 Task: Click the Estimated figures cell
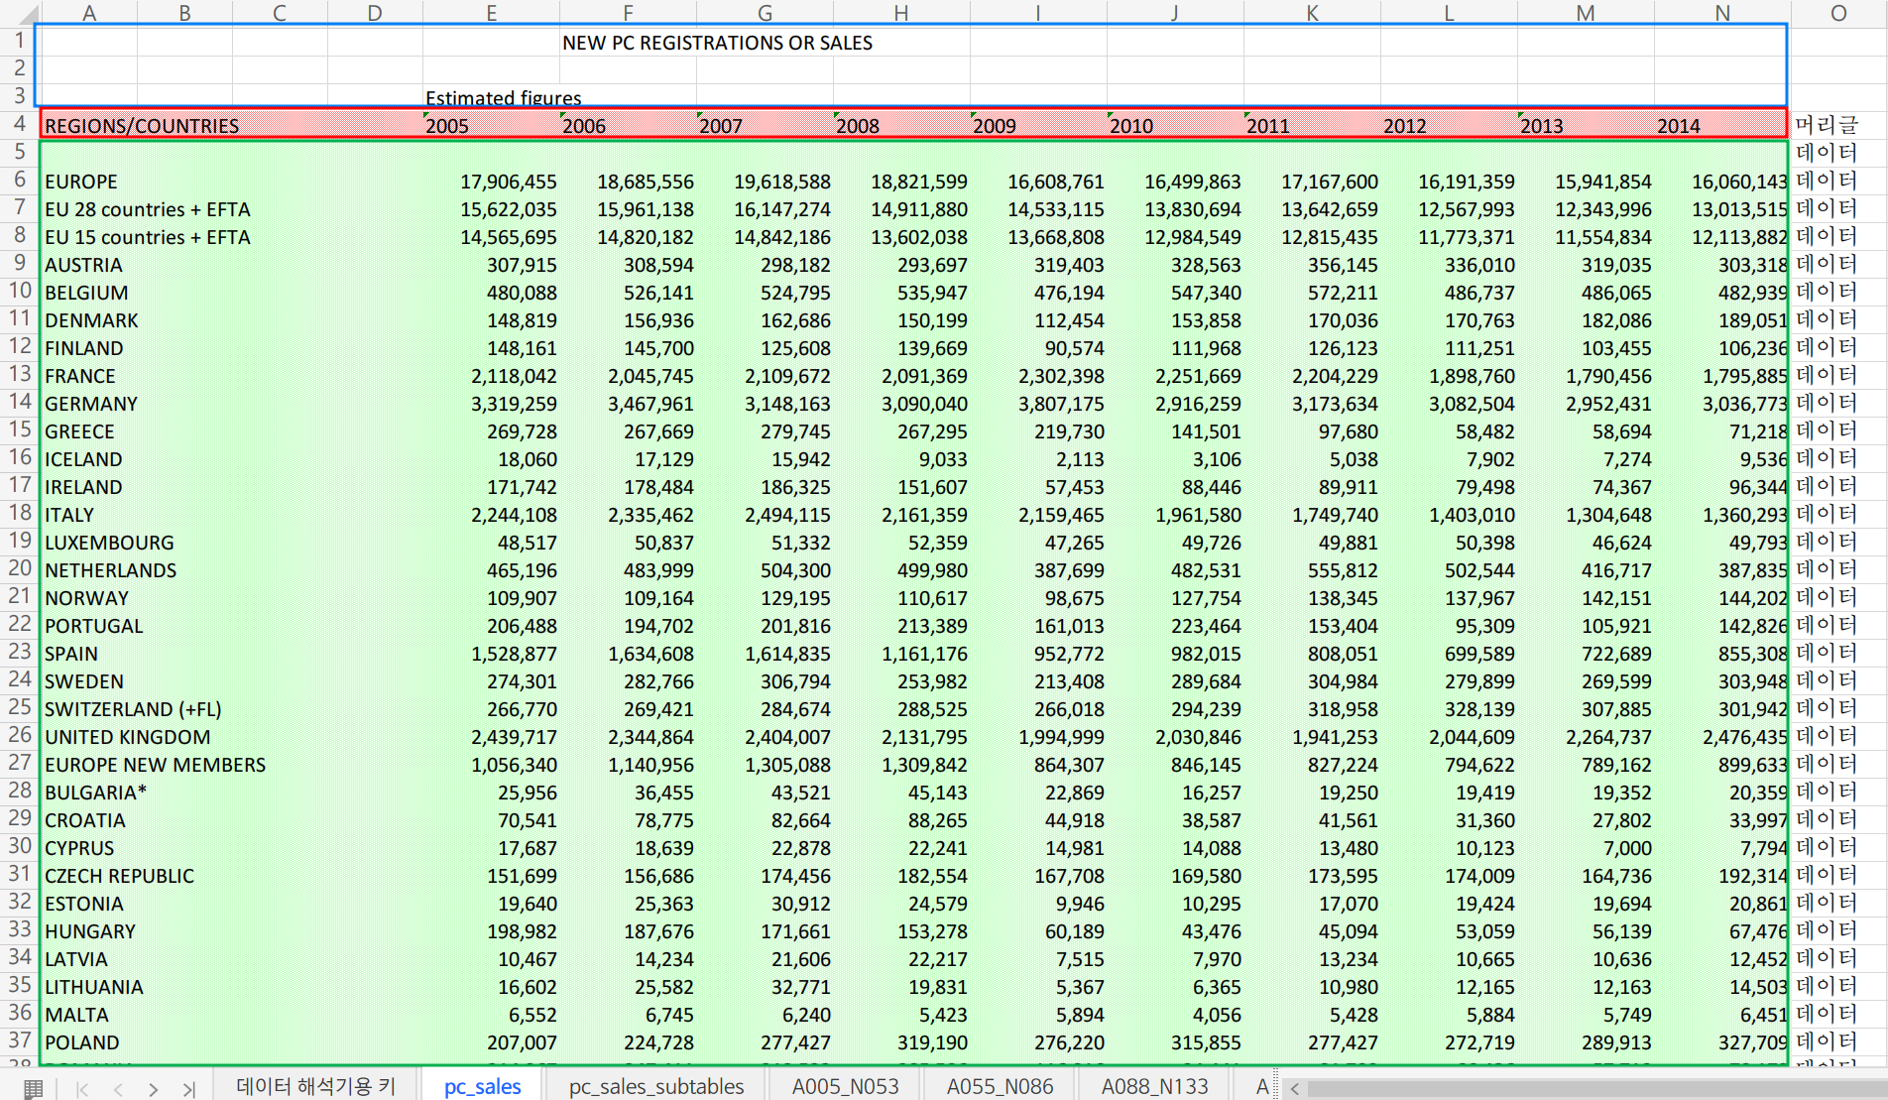503,97
